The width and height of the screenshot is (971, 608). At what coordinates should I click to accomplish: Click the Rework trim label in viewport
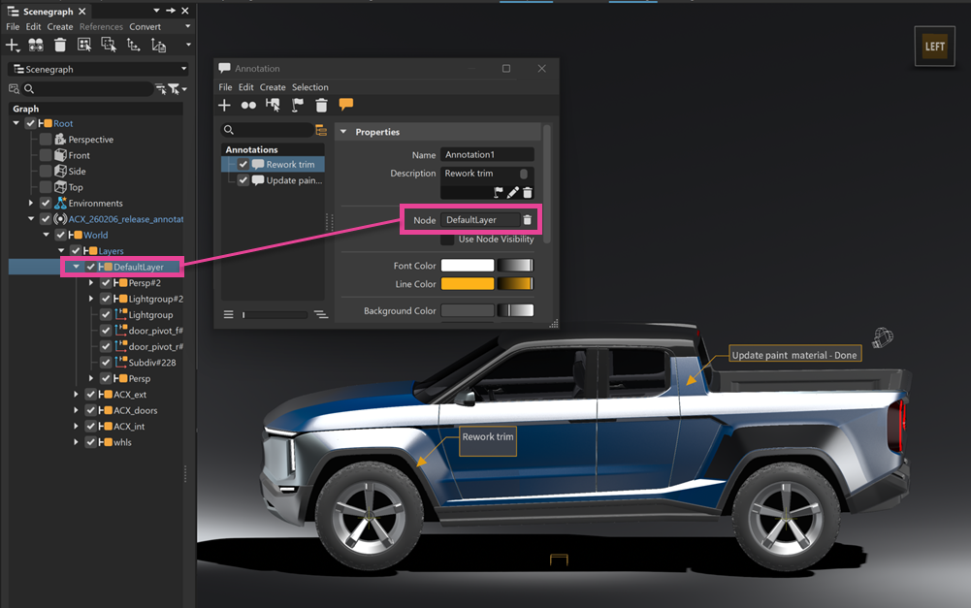488,441
